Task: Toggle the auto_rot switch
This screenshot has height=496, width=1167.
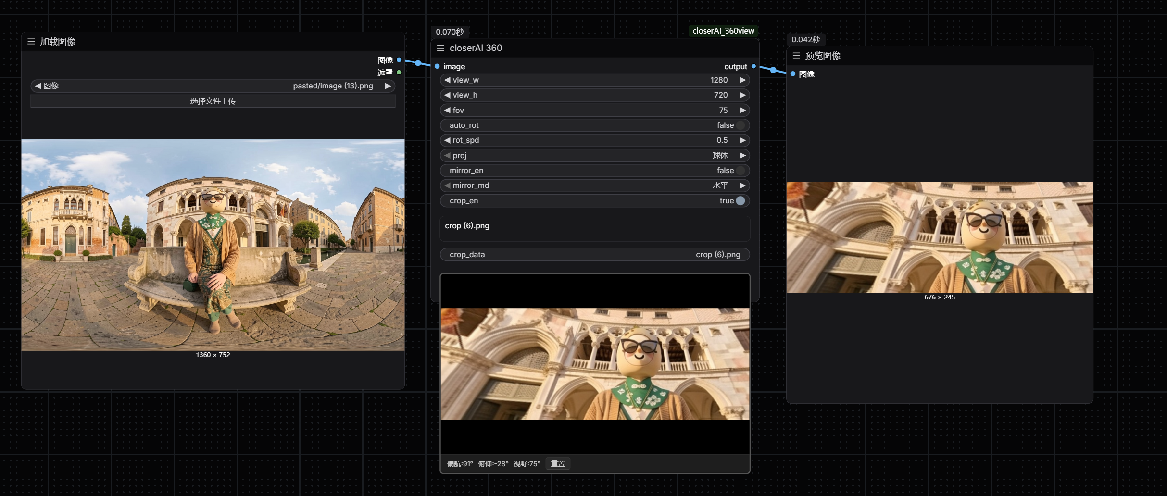Action: [740, 125]
